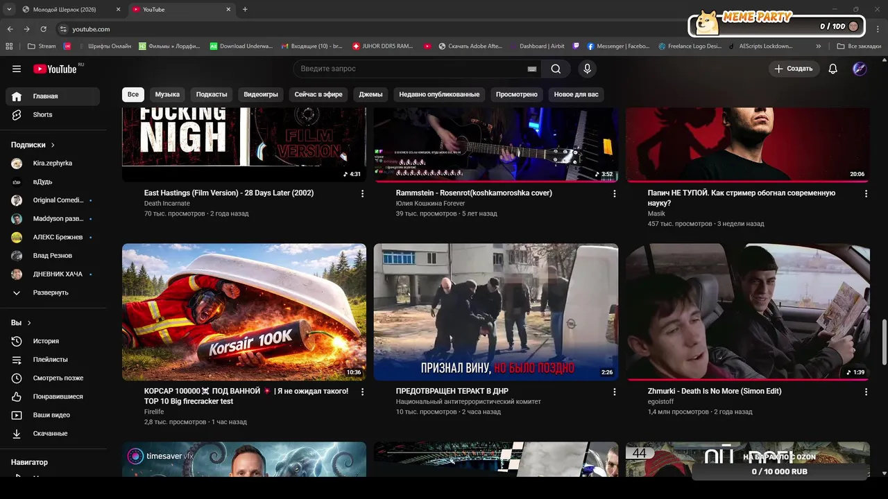This screenshot has width=888, height=499.
Task: Open the Юлия Кошкина Forever channel link
Action: [430, 204]
